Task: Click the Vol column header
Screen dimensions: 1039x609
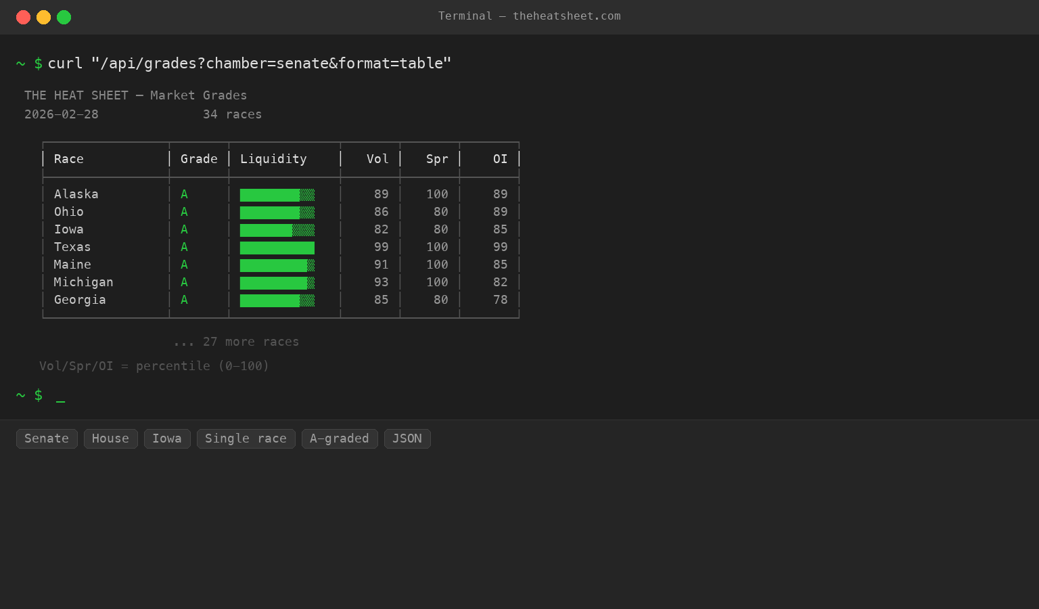Action: (377, 158)
